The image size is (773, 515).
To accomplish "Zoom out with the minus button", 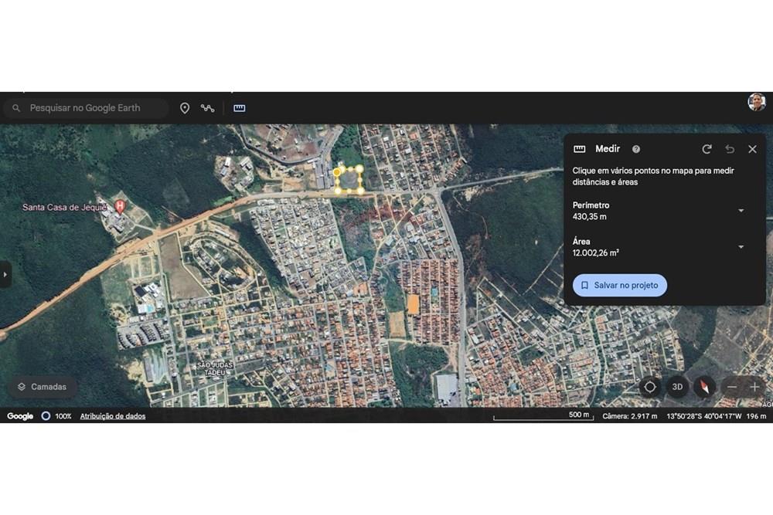I will pyautogui.click(x=732, y=387).
